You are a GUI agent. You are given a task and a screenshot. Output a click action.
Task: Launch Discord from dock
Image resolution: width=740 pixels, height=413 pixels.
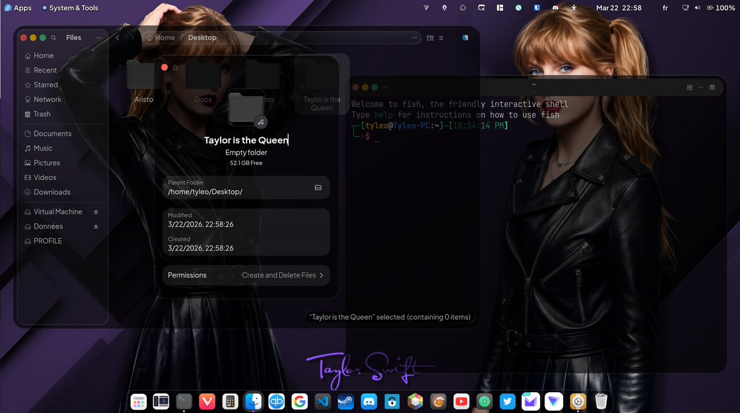(x=369, y=401)
